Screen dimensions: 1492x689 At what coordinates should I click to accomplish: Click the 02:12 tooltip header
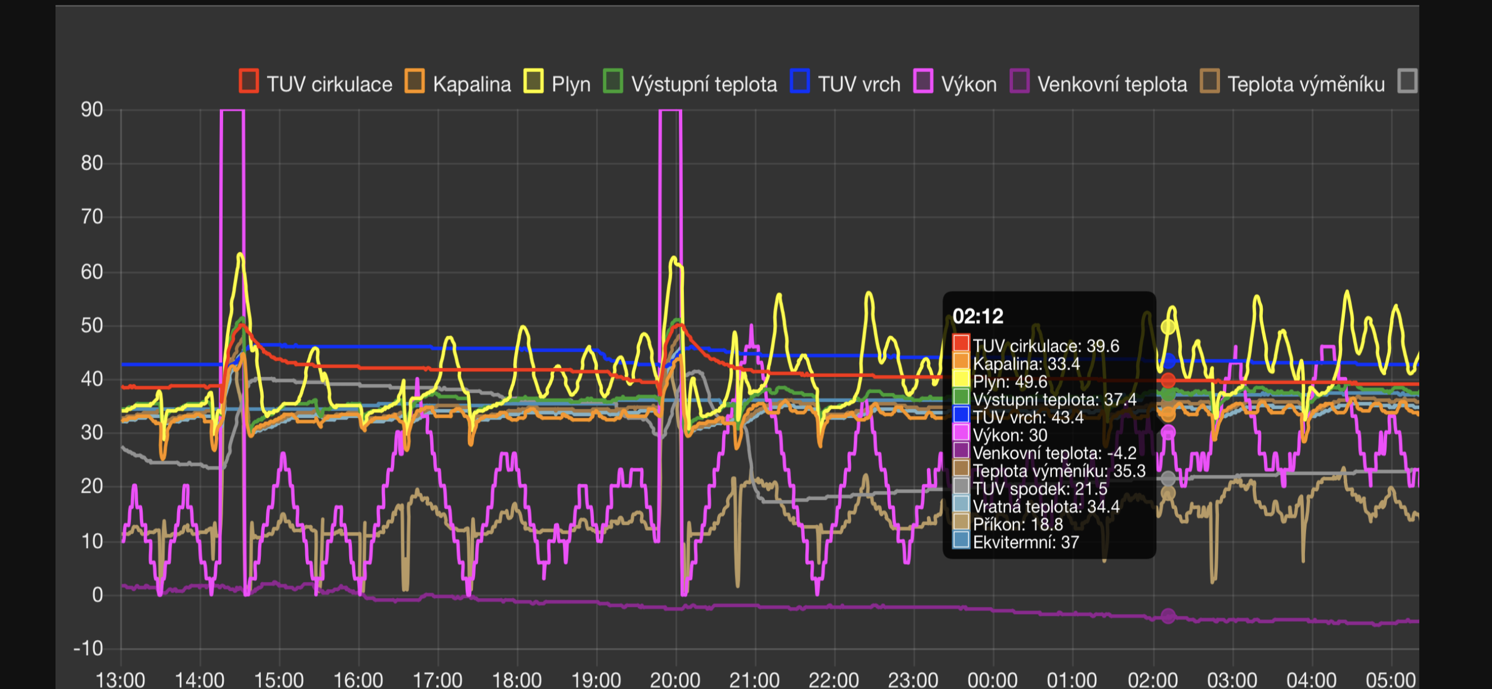click(977, 316)
